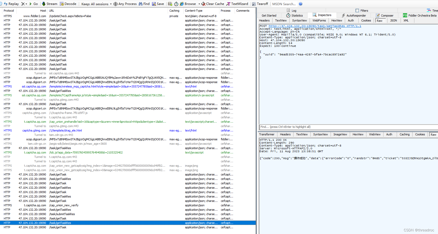438x234 pixels.
Task: Click the Tearoff toolbar button
Action: point(260,4)
